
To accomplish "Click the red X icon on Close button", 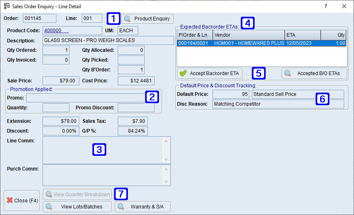I will tap(10, 200).
